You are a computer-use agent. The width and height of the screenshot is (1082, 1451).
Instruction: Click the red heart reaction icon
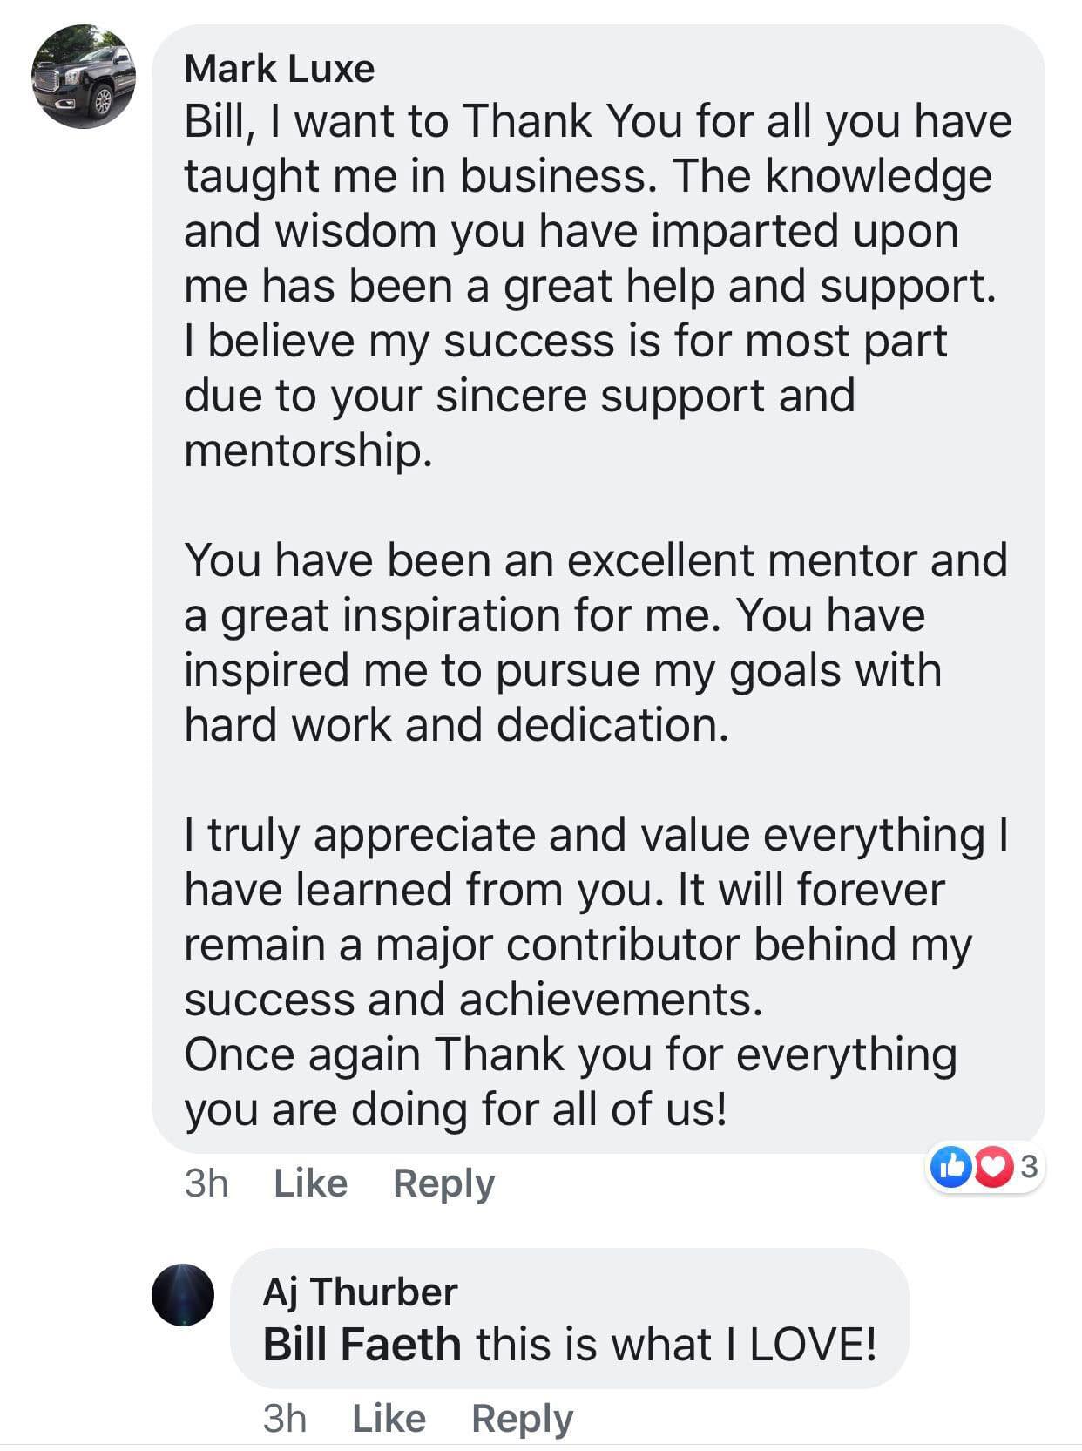(x=994, y=1167)
